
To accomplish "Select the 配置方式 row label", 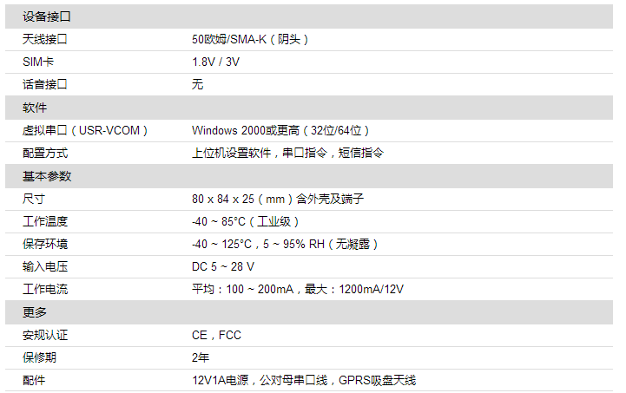I will click(x=45, y=153).
